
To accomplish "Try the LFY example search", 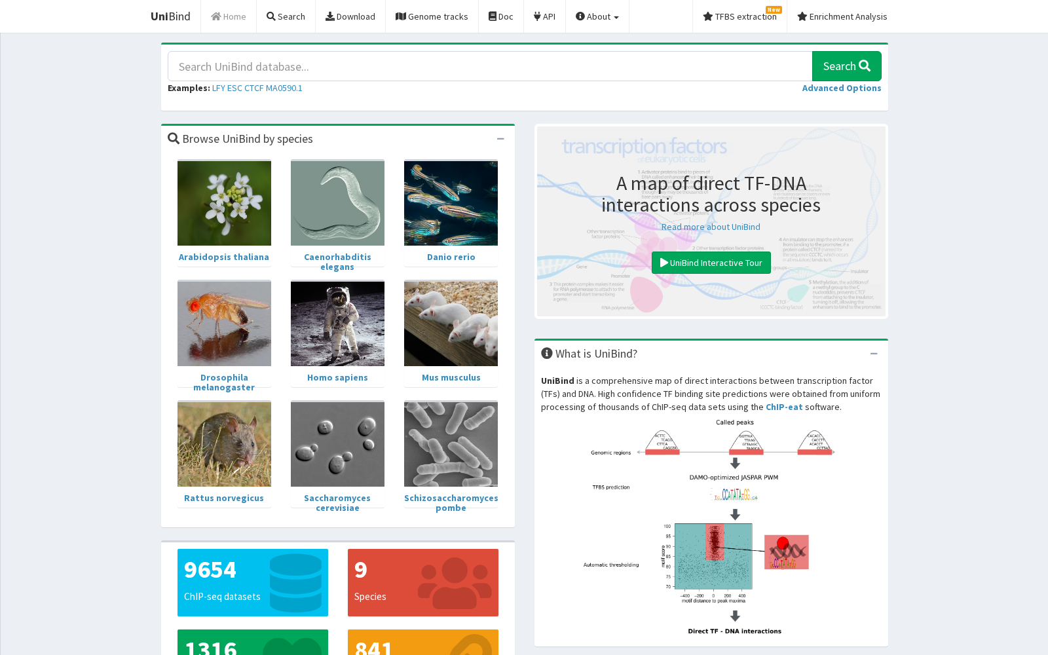I will click(x=218, y=88).
